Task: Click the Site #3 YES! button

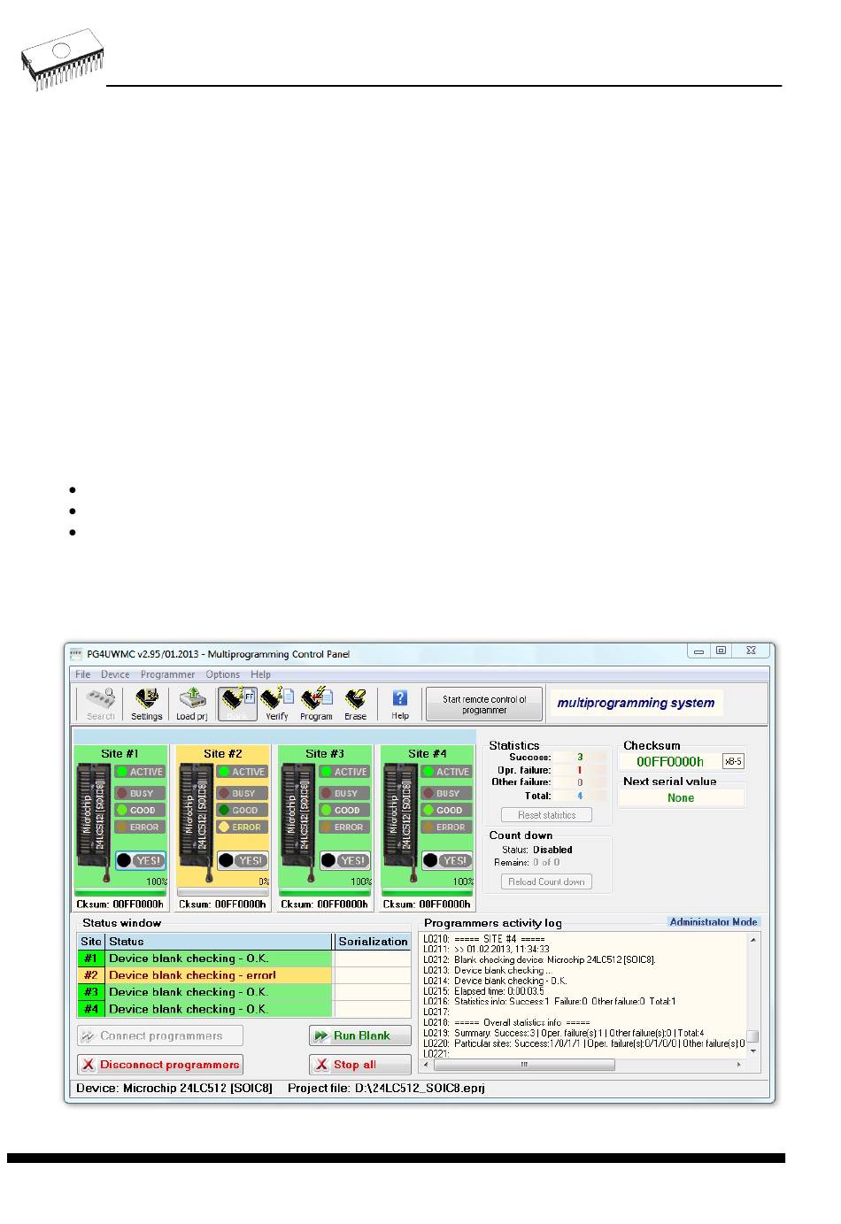Action: tap(344, 860)
